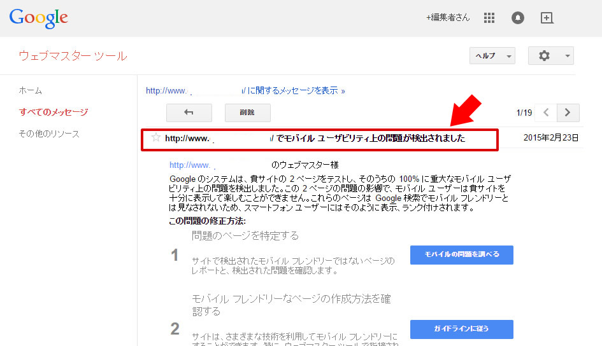Image resolution: width=602 pixels, height=346 pixels.
Task: Open the +編集者さん profile link
Action: [448, 18]
